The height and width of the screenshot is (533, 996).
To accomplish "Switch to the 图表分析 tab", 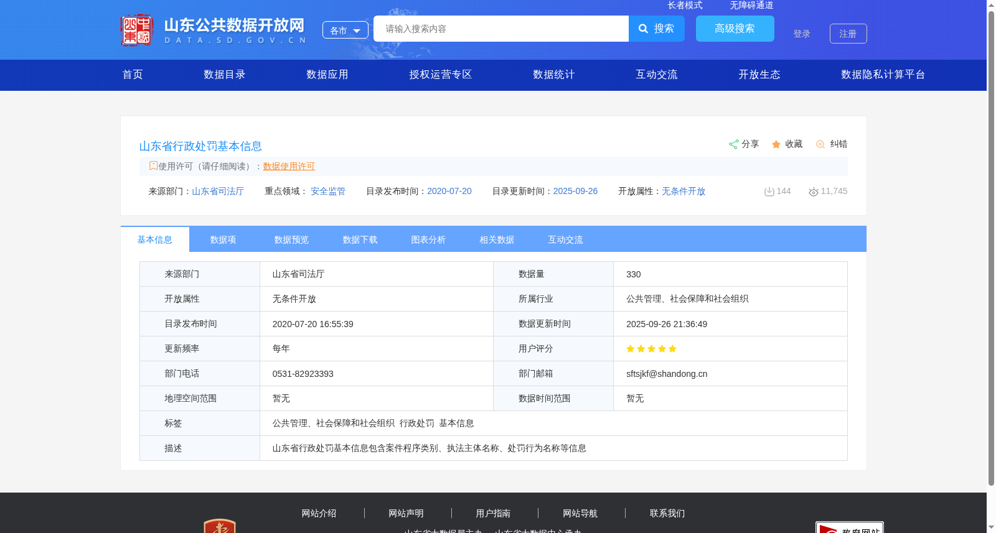I will click(429, 239).
